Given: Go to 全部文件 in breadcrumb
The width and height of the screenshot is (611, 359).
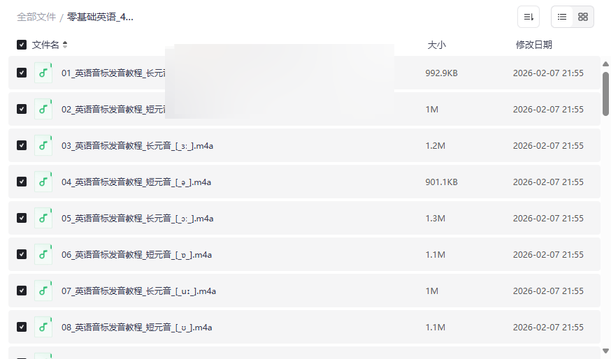Looking at the screenshot, I should point(36,17).
